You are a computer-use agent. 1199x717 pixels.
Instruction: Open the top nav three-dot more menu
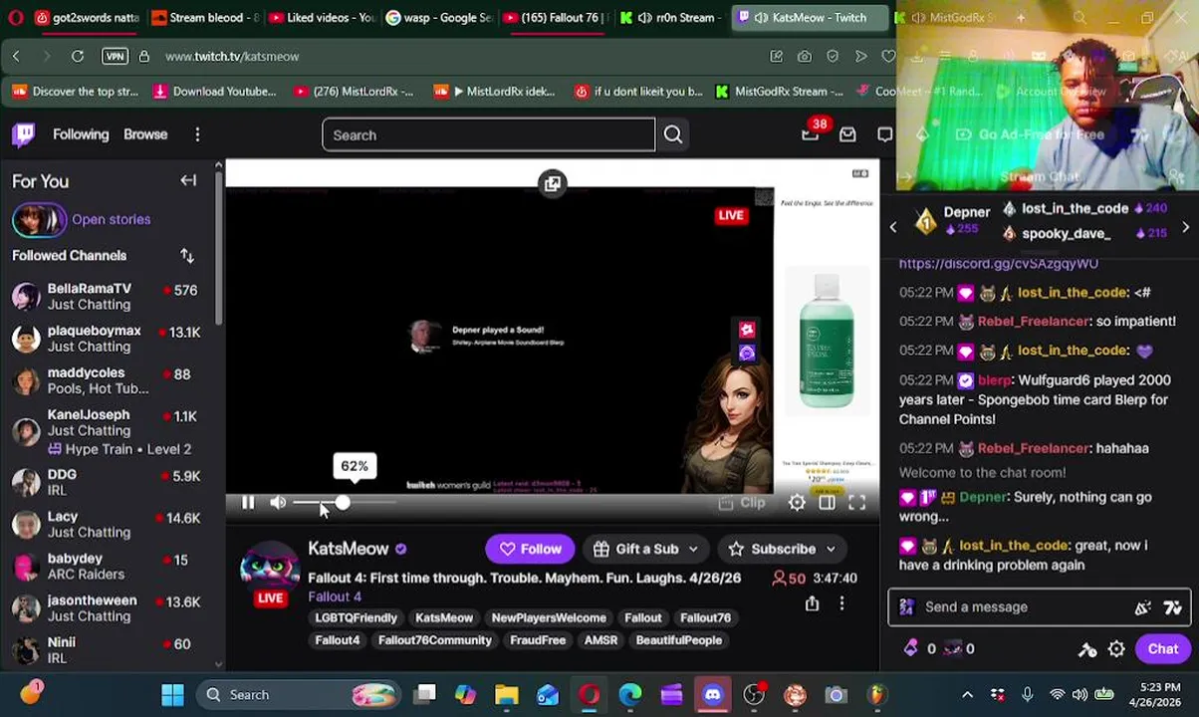(x=197, y=134)
